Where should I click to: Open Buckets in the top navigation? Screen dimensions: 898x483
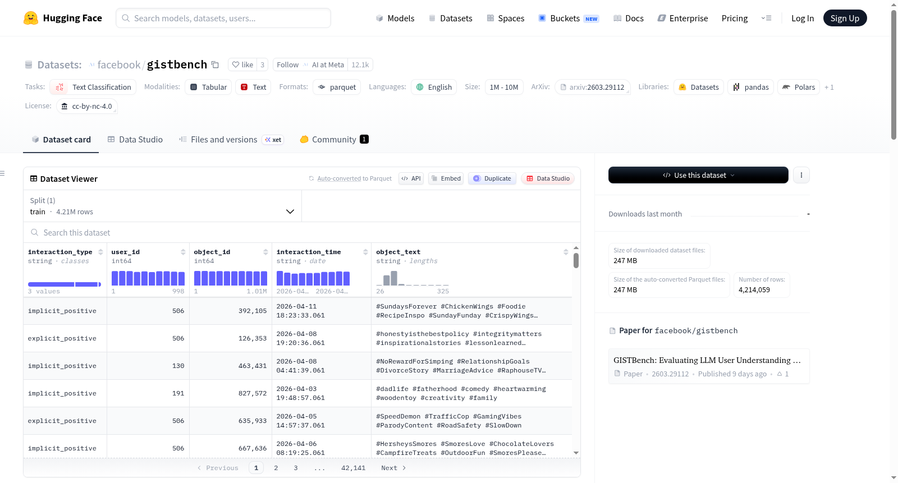[x=569, y=18]
